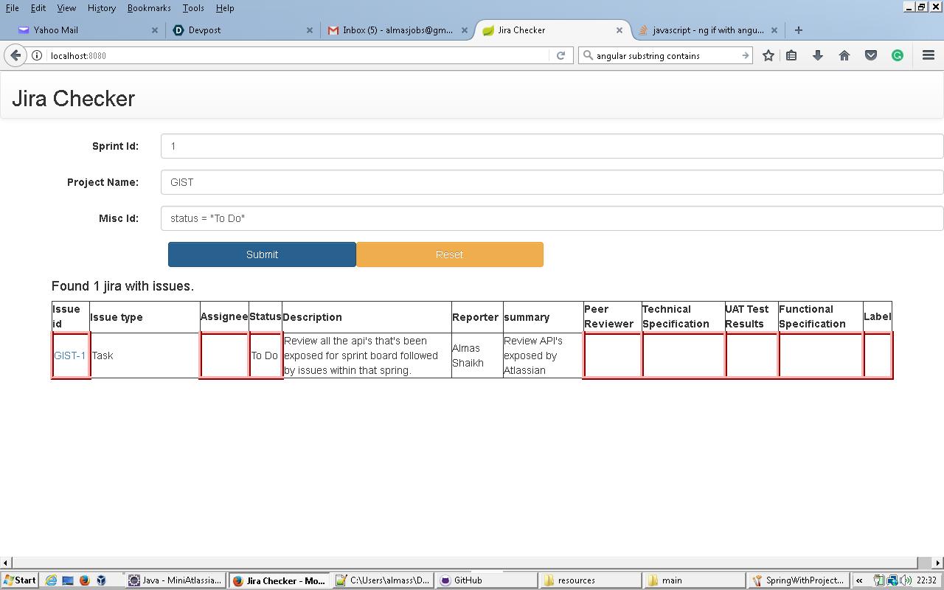
Task: Bookmark this page with the star
Action: [x=768, y=55]
